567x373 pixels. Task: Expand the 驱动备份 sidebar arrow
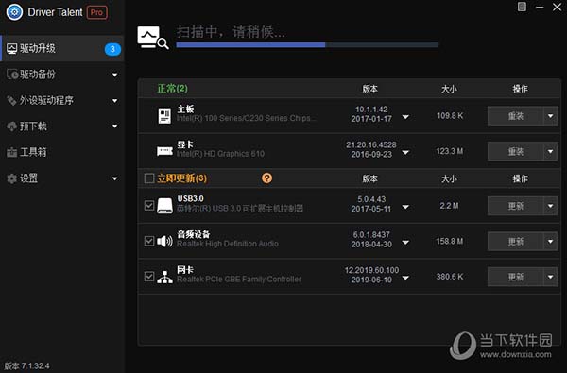[114, 75]
